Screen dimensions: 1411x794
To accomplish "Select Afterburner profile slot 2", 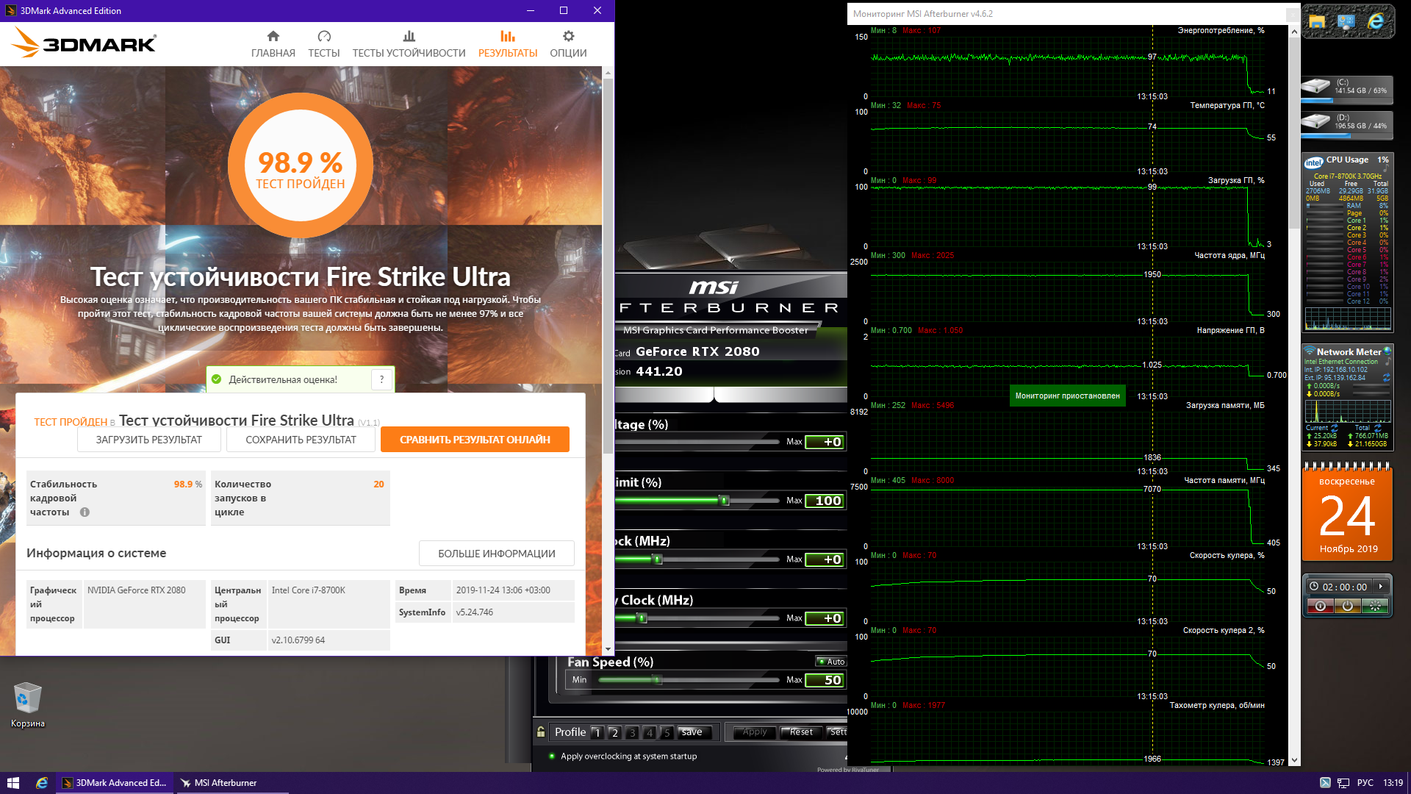I will click(x=614, y=732).
